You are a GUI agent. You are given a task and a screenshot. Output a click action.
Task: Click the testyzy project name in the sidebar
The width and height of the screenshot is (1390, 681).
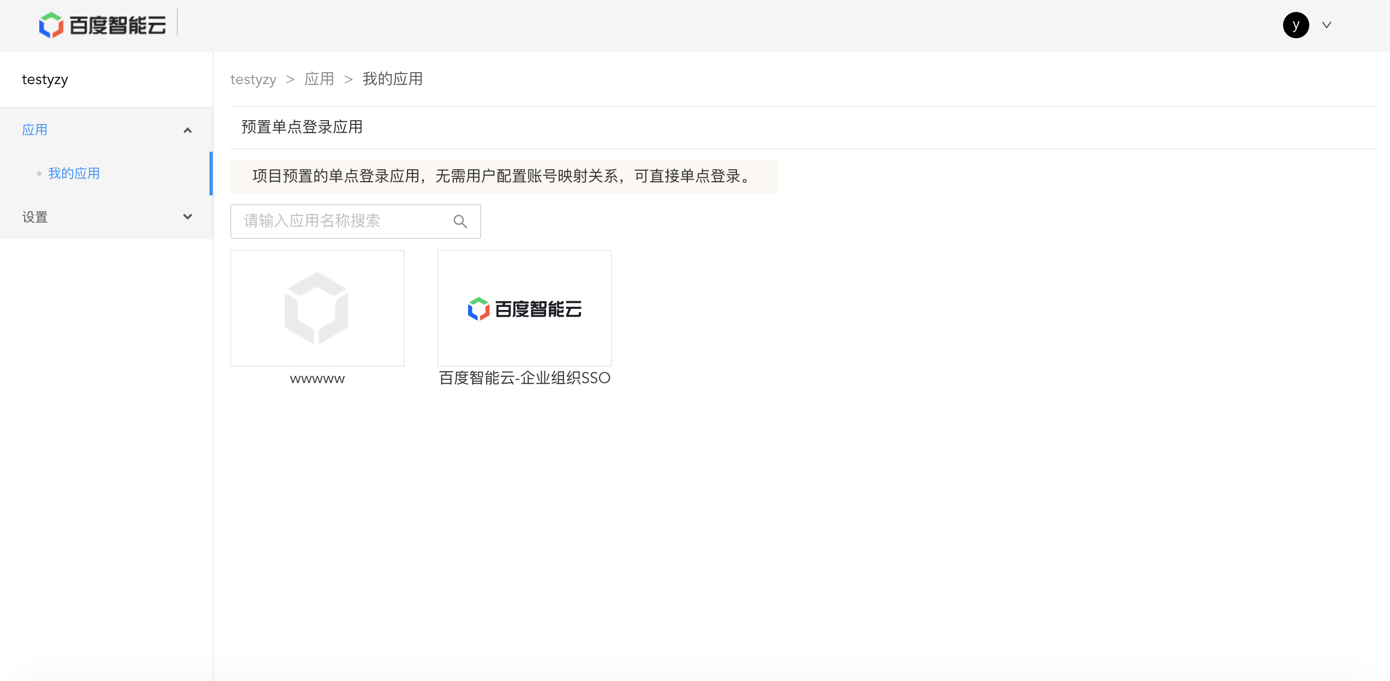[45, 80]
